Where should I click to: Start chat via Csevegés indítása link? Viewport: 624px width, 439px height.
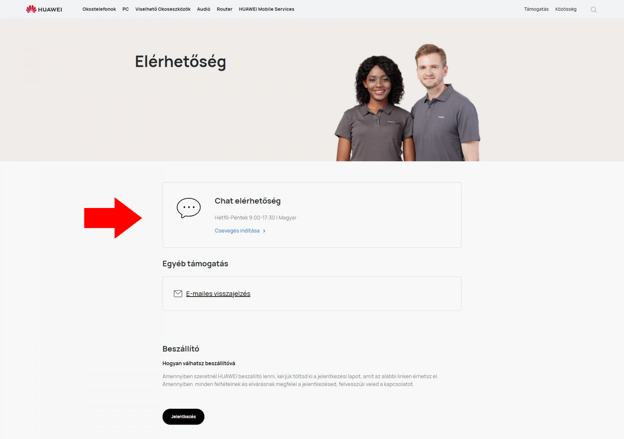(x=237, y=231)
